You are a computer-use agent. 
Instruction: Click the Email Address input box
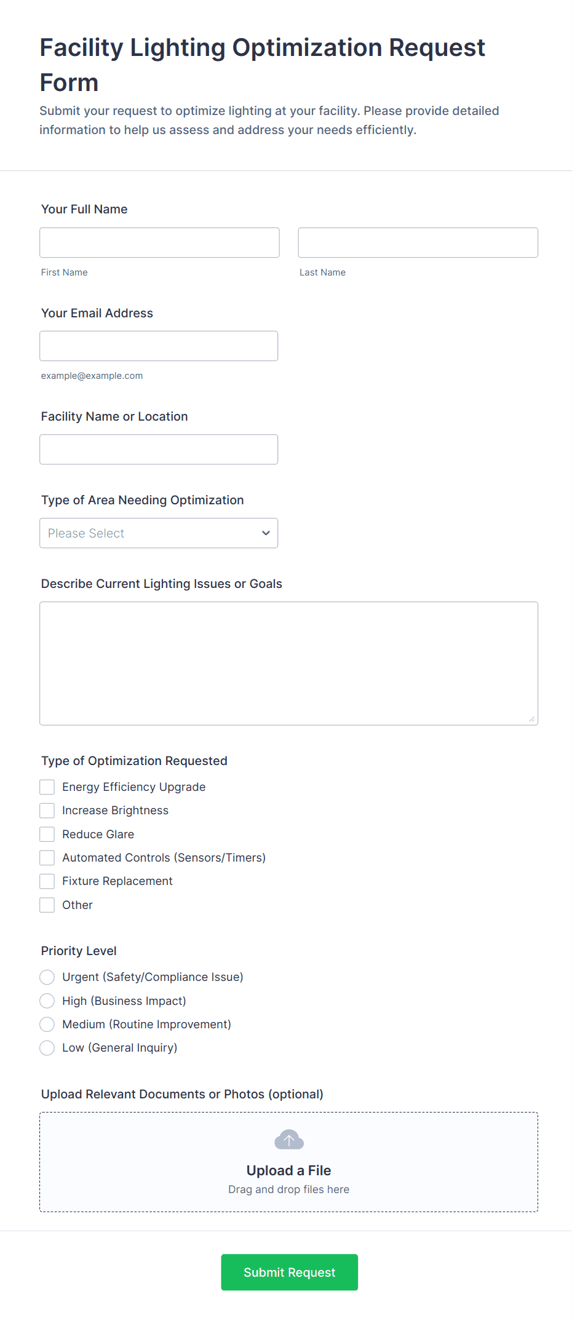(158, 346)
